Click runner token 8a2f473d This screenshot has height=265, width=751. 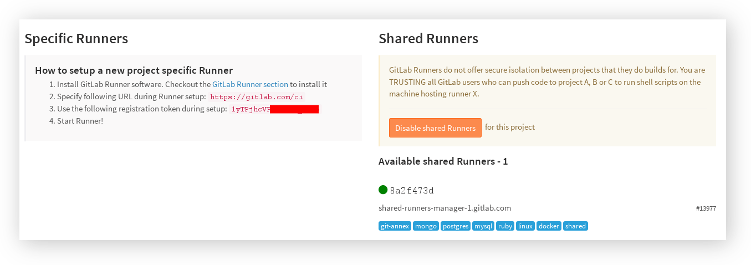pos(412,191)
